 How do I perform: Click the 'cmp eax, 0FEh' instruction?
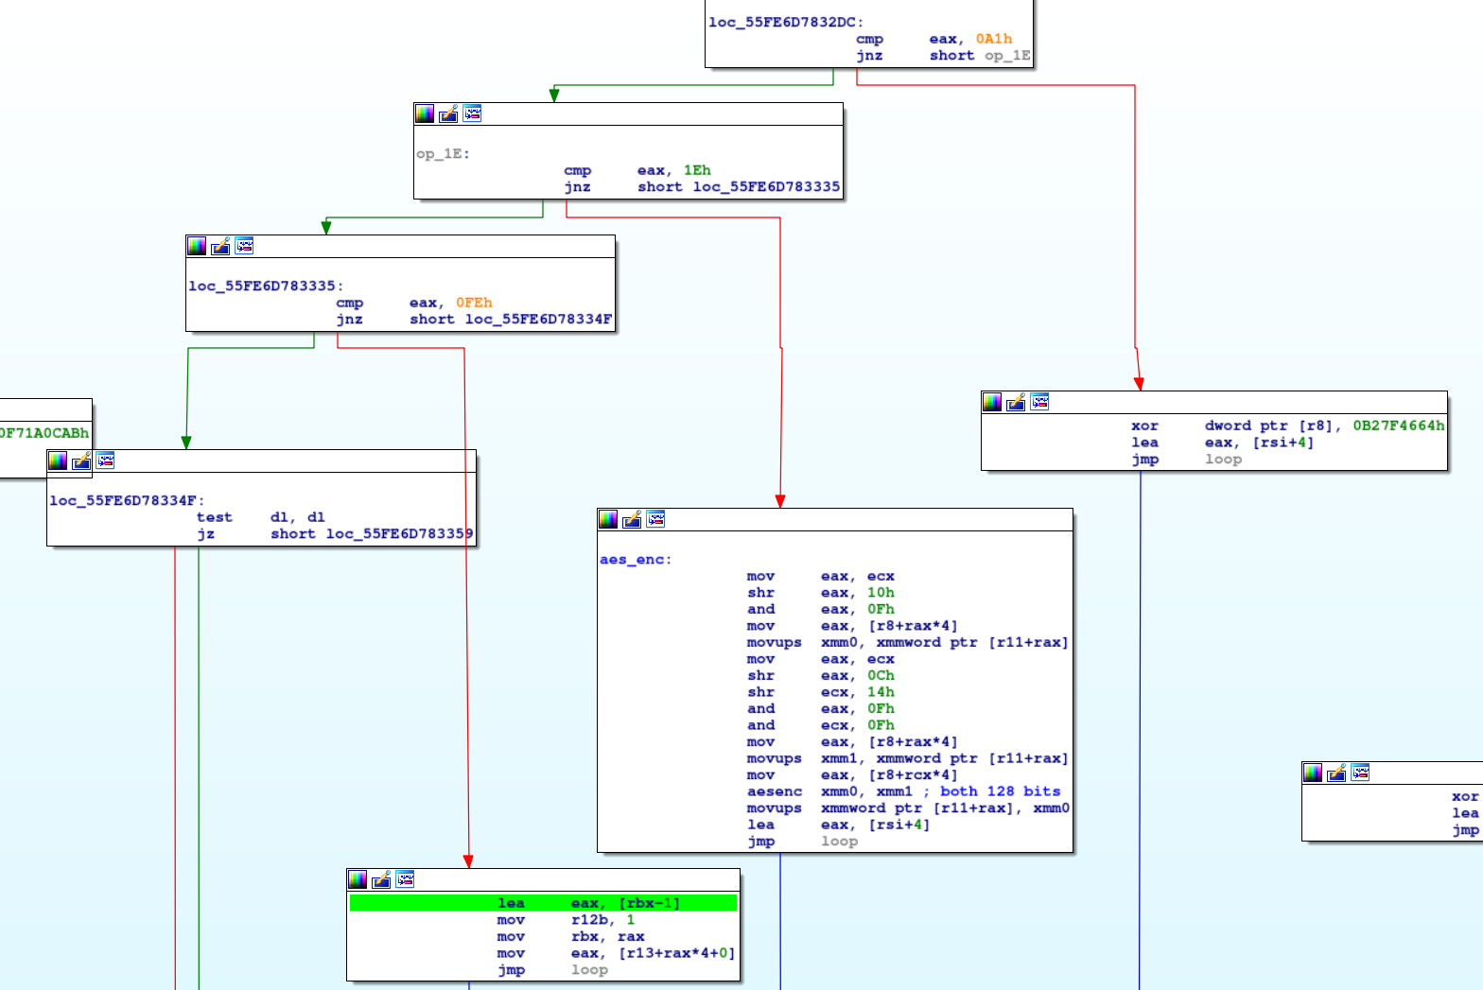(x=414, y=303)
